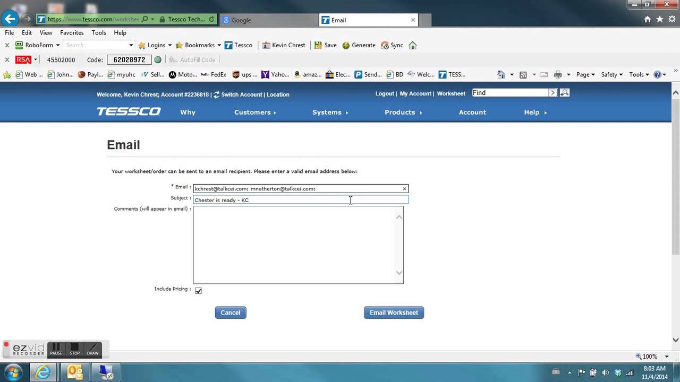Click the command bar Home icon
The height and width of the screenshot is (382, 680).
click(501, 75)
